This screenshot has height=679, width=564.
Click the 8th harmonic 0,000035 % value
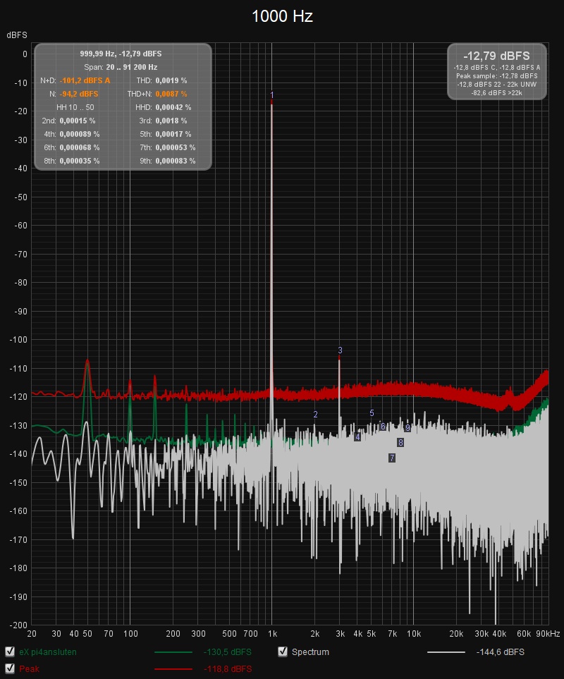(80, 161)
